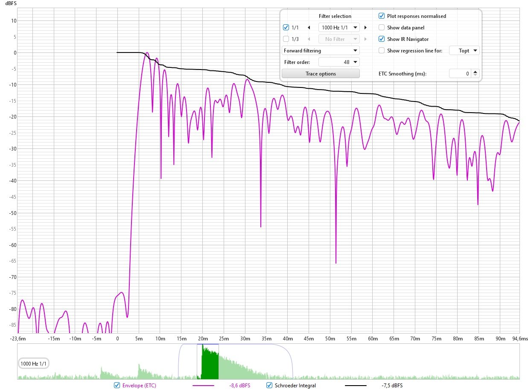Step to the previous octave filter band

(x=309, y=28)
